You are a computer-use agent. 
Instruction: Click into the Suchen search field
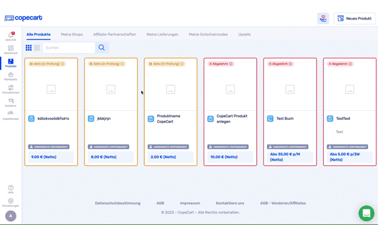click(x=68, y=48)
